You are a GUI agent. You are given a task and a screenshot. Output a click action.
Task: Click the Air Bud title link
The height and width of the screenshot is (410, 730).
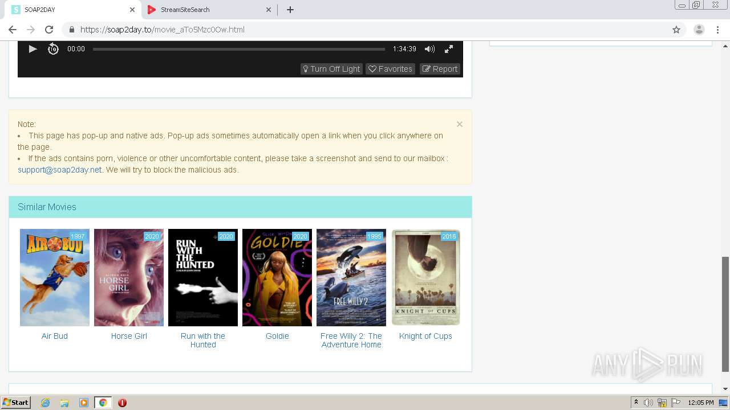(55, 336)
